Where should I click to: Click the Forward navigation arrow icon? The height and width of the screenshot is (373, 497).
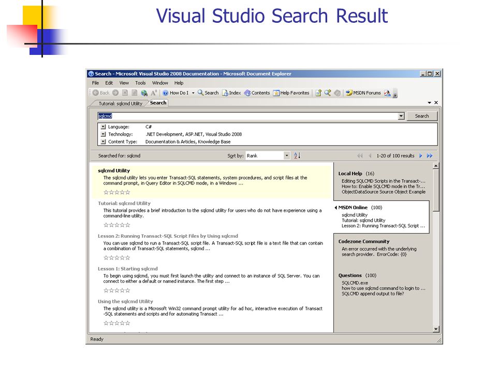[x=115, y=93]
